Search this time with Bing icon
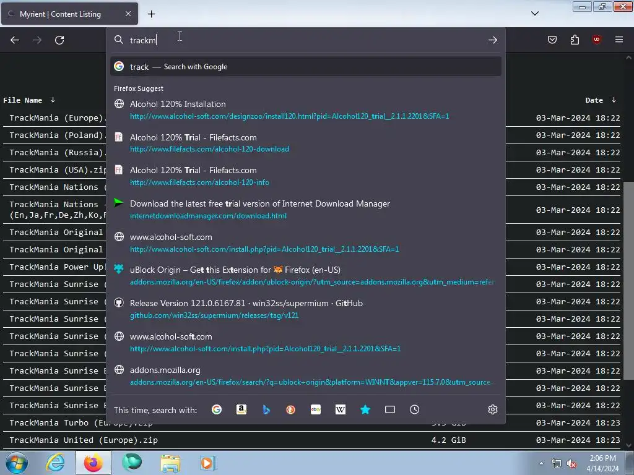Image resolution: width=634 pixels, height=475 pixels. coord(266,409)
